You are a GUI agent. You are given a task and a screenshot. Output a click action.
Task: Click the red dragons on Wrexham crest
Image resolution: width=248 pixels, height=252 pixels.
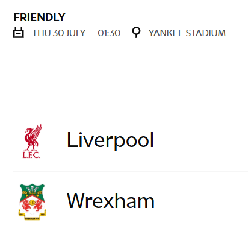pos(32,204)
